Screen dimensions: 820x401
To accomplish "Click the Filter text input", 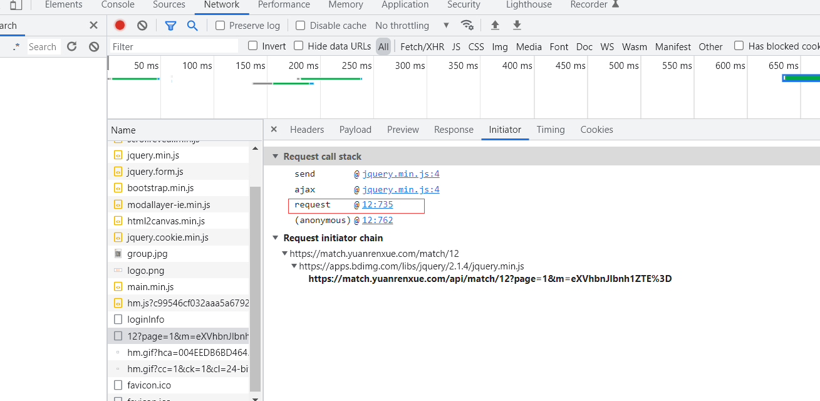I will click(174, 46).
